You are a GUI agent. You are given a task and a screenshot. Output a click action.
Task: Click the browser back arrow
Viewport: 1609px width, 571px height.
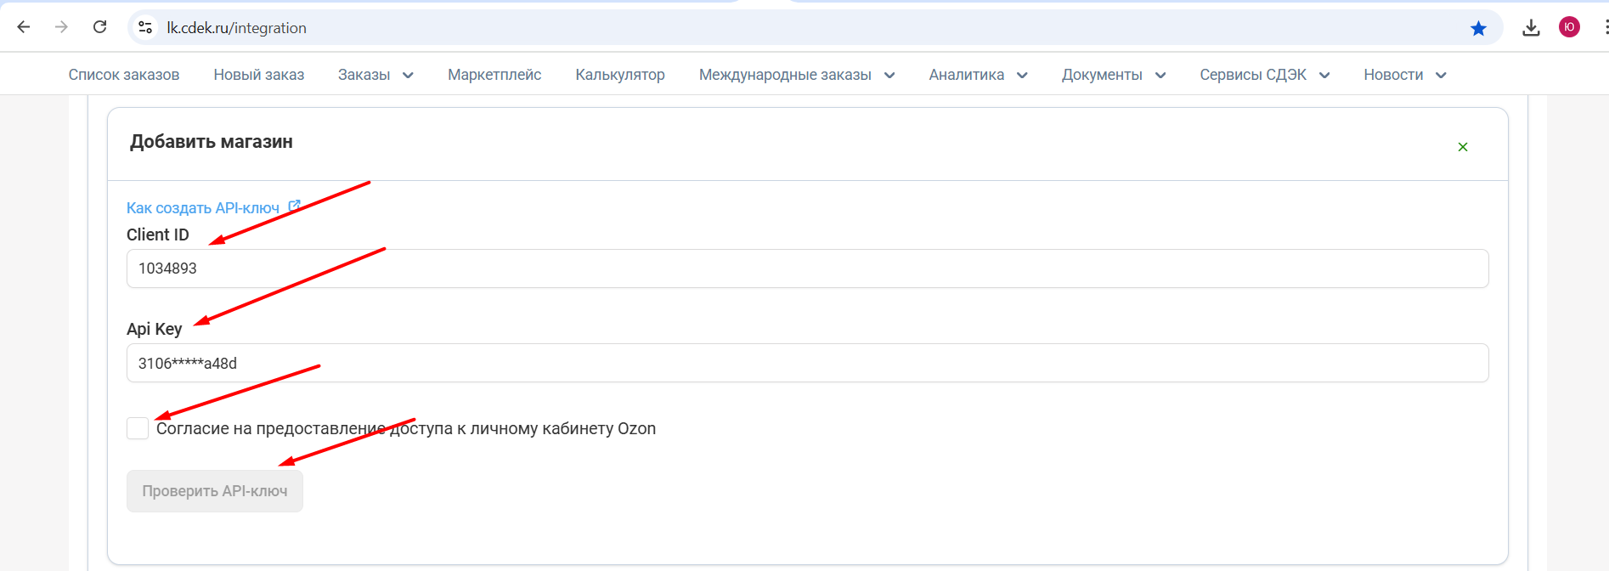[x=24, y=27]
